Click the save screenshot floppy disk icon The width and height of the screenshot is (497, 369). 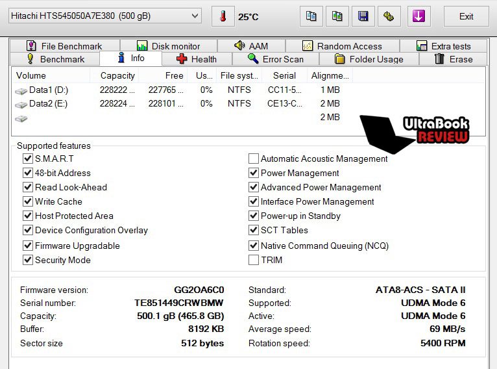363,16
